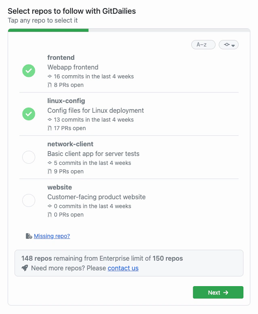Click commit icon in frontend row
The height and width of the screenshot is (314, 258).
(50, 76)
